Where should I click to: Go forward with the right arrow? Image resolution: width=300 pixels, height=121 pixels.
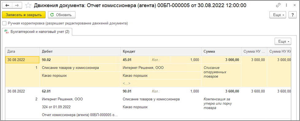coord(17,5)
